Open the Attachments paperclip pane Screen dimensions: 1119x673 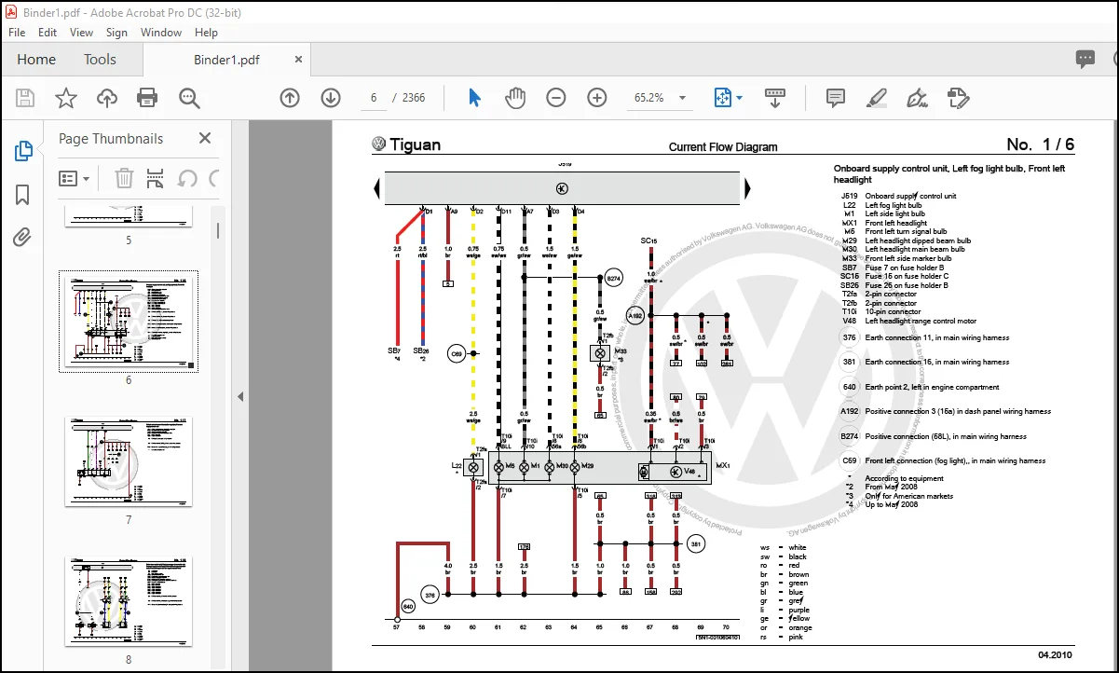tap(23, 237)
